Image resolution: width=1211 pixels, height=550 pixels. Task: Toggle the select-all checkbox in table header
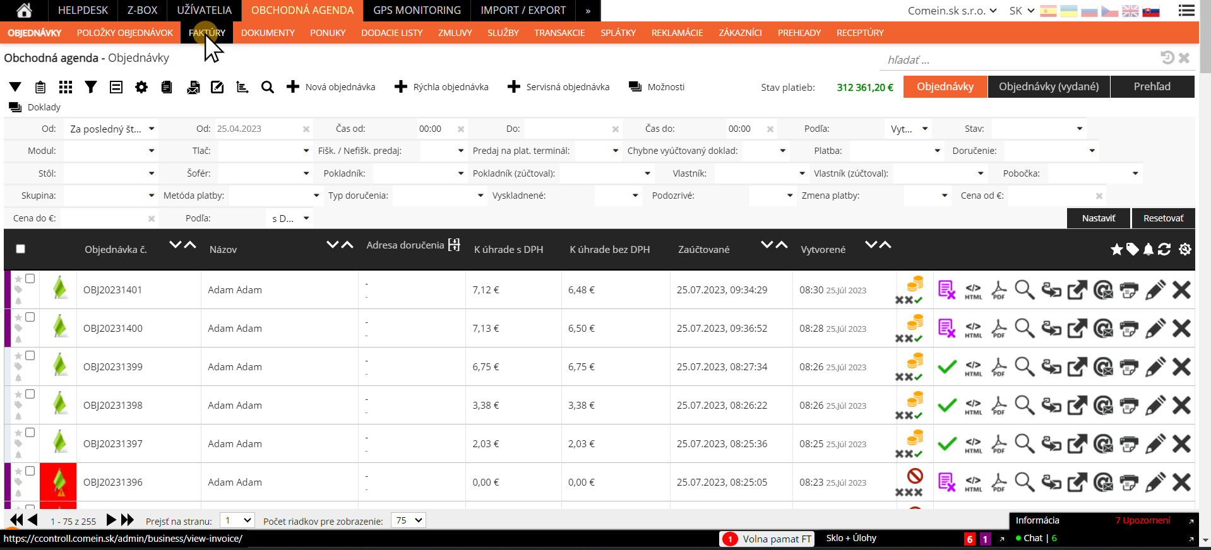click(20, 249)
